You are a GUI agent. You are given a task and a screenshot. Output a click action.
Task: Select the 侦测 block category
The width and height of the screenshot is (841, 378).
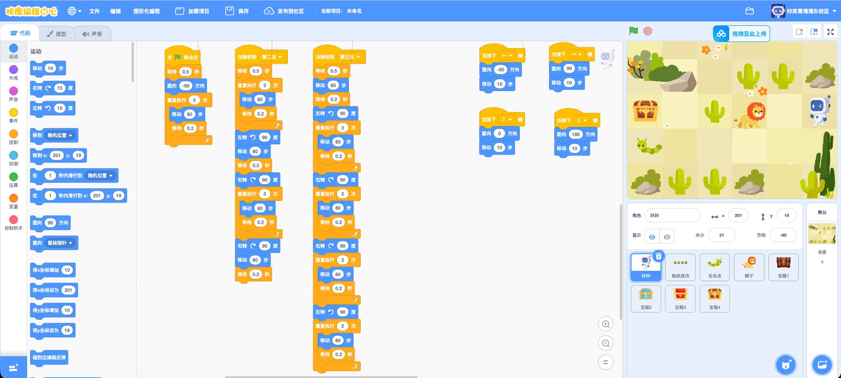(x=13, y=158)
